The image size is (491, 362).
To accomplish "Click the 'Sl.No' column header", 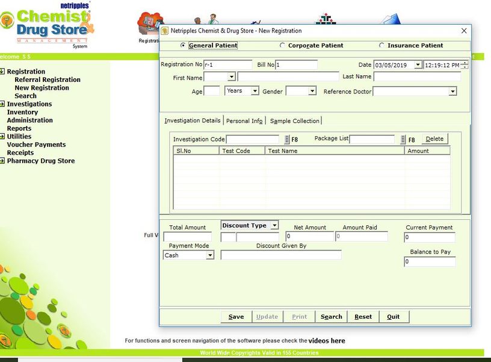I will (x=196, y=151).
